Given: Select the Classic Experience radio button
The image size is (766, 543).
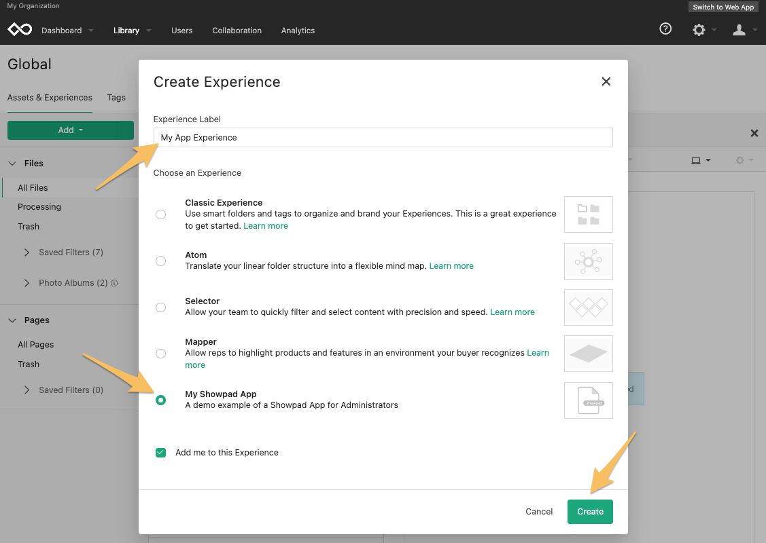Looking at the screenshot, I should 160,214.
